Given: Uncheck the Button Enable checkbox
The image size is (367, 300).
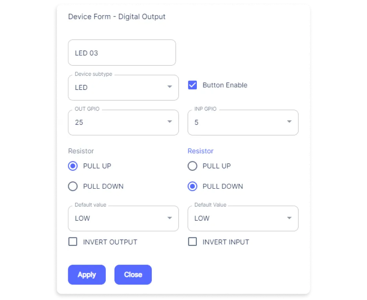Looking at the screenshot, I should pos(193,85).
